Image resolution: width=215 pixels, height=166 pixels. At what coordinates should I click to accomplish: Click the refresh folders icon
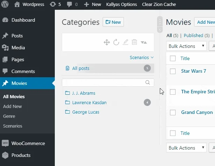(116, 42)
